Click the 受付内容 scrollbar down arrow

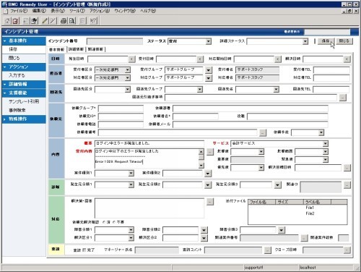pyautogui.click(x=201, y=165)
